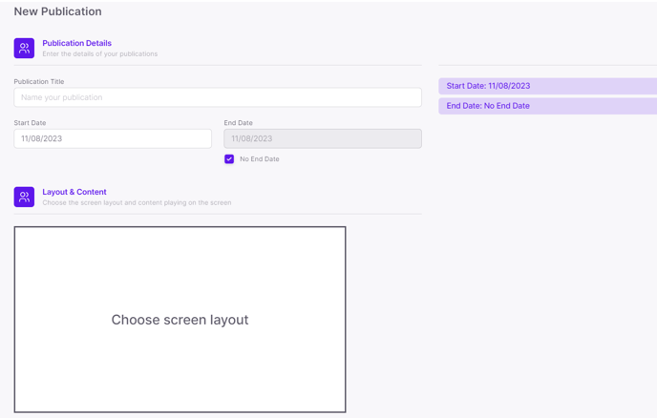This screenshot has height=418, width=657.
Task: Click the Publication Title field label
Action: 39,82
